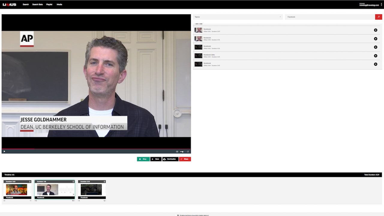Click the red Share button

185,159
